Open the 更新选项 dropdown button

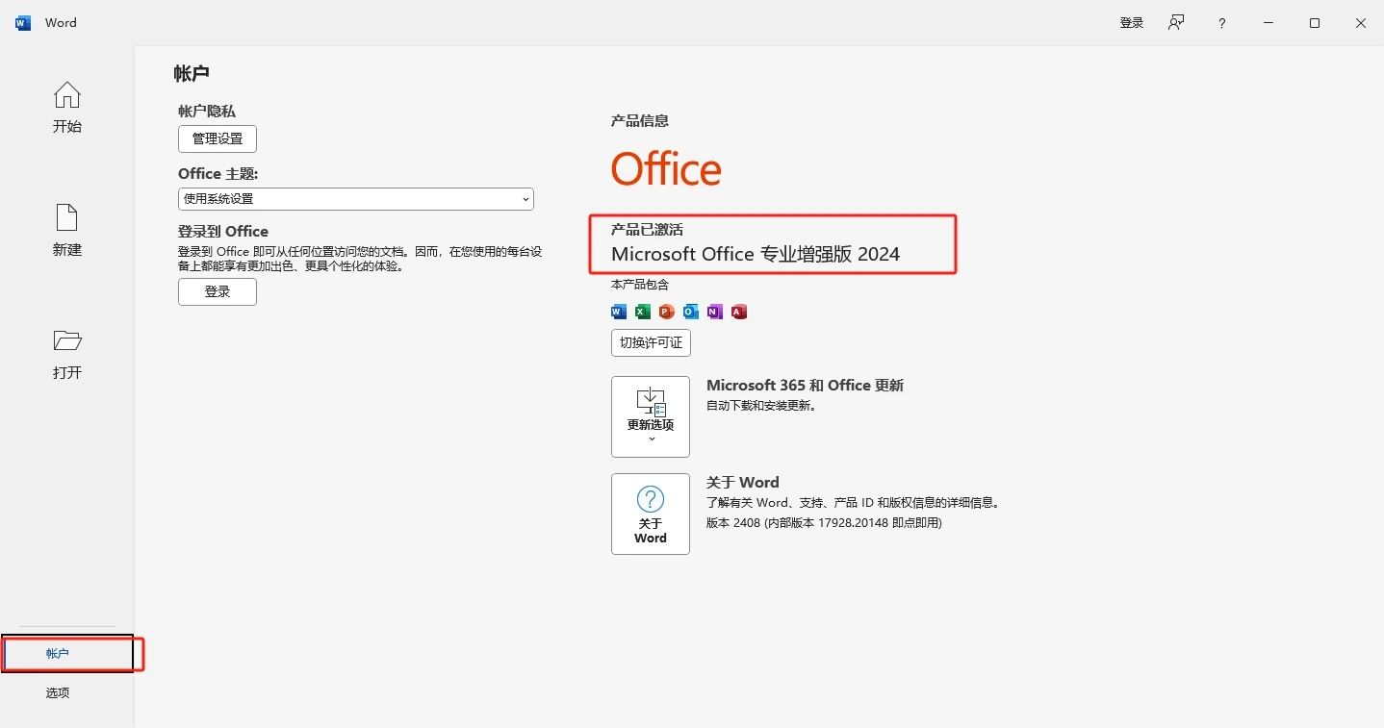point(651,416)
